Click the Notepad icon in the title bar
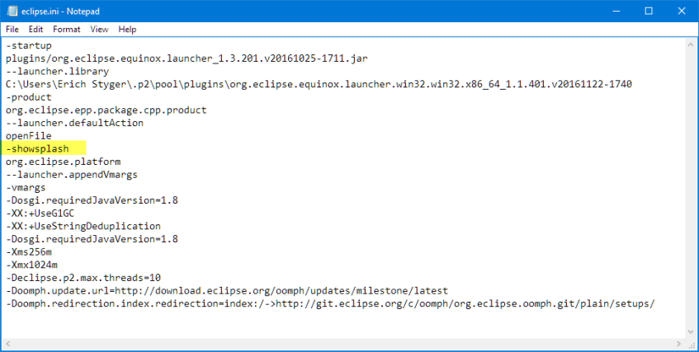The width and height of the screenshot is (699, 352). coord(12,11)
